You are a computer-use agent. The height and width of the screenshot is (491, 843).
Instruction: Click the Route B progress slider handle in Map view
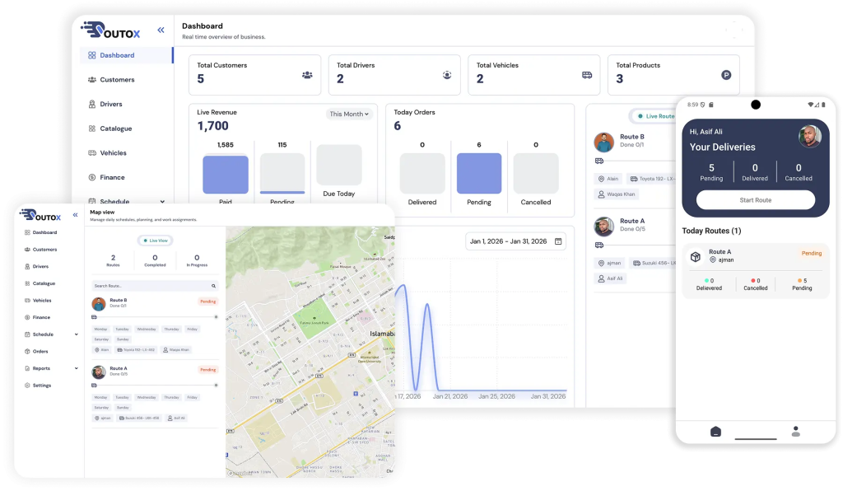pos(216,316)
